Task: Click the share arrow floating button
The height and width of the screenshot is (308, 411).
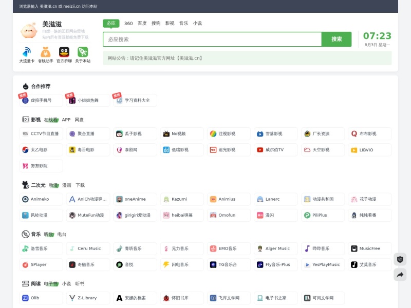Action: tap(400, 275)
